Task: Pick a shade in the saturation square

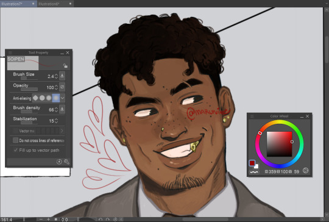Action: 279,144
